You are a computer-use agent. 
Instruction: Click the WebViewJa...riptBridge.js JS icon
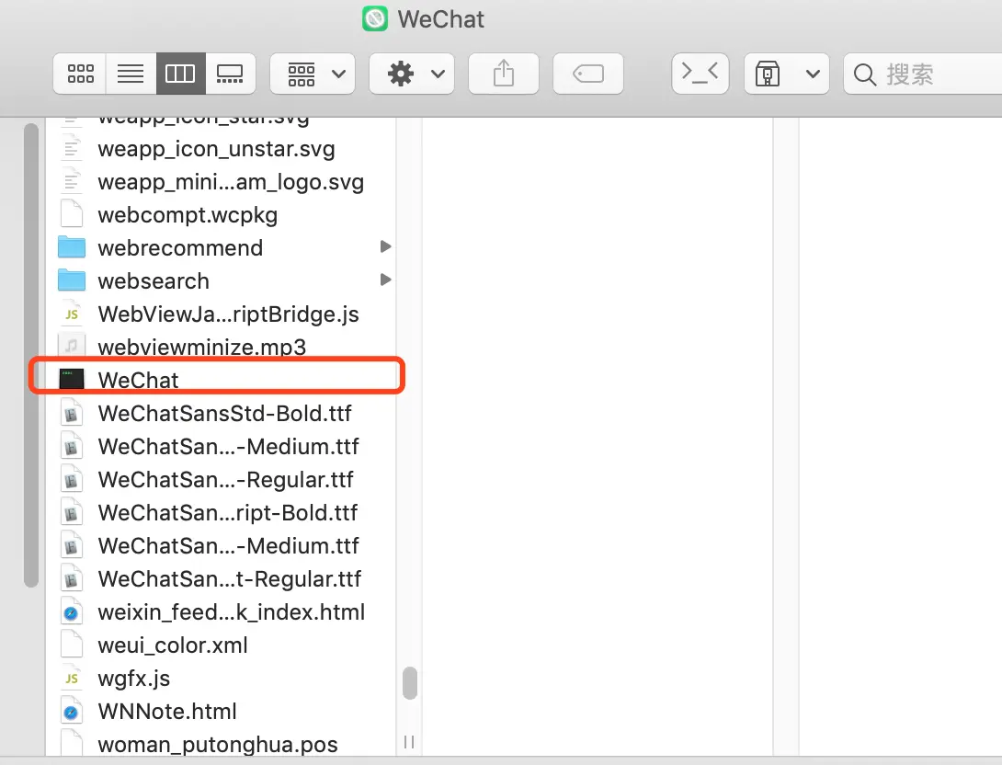click(x=72, y=314)
